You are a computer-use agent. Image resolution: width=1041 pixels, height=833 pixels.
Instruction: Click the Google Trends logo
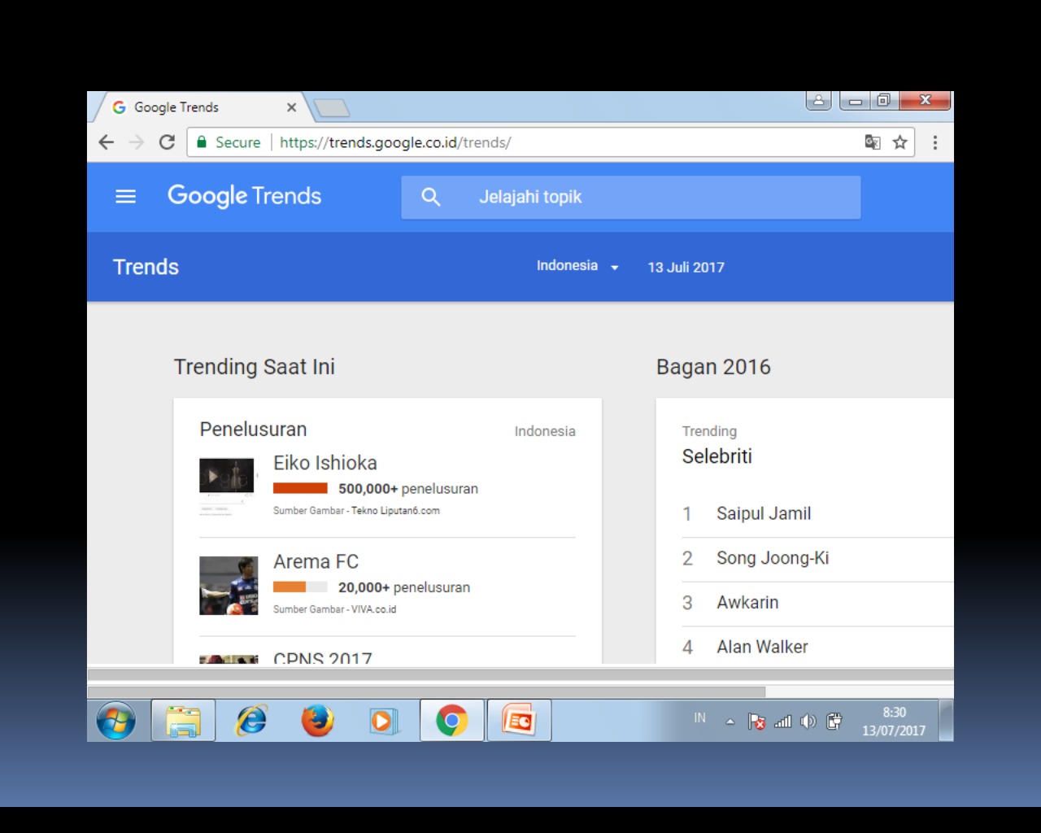tap(244, 196)
